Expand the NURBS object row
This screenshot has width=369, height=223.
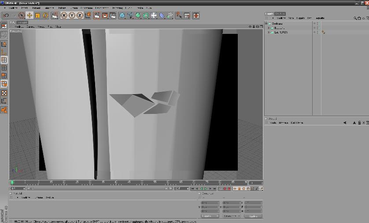269,33
